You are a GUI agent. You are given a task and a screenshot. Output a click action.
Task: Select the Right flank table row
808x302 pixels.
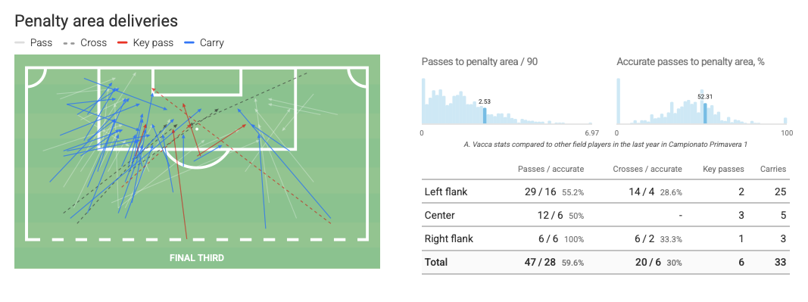pyautogui.click(x=606, y=238)
